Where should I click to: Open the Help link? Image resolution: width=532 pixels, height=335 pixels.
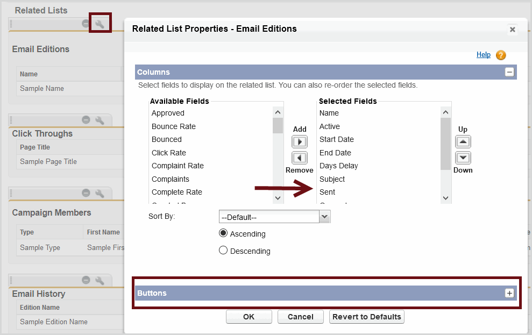coord(483,55)
